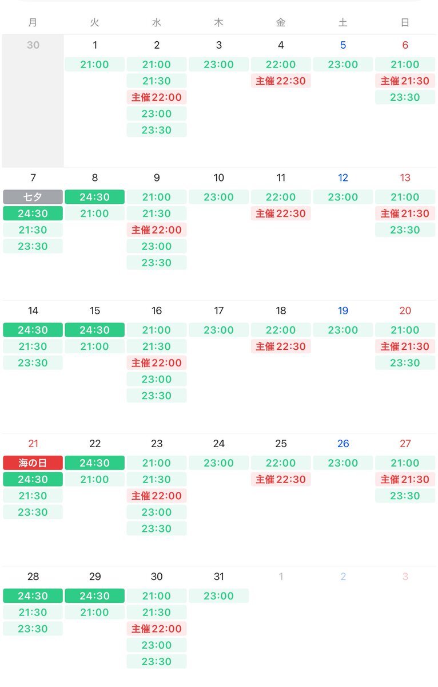Open the 主催22:30 event on day 11
Screen dimensions: 438x687
281,214
